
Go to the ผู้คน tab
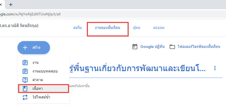coord(137,28)
